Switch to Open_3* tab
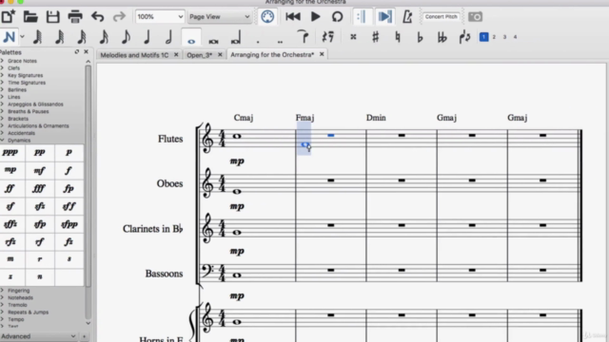The image size is (609, 342). click(200, 55)
